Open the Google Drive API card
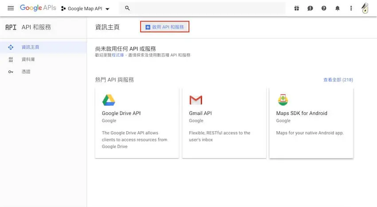The height and width of the screenshot is (207, 377). click(137, 123)
